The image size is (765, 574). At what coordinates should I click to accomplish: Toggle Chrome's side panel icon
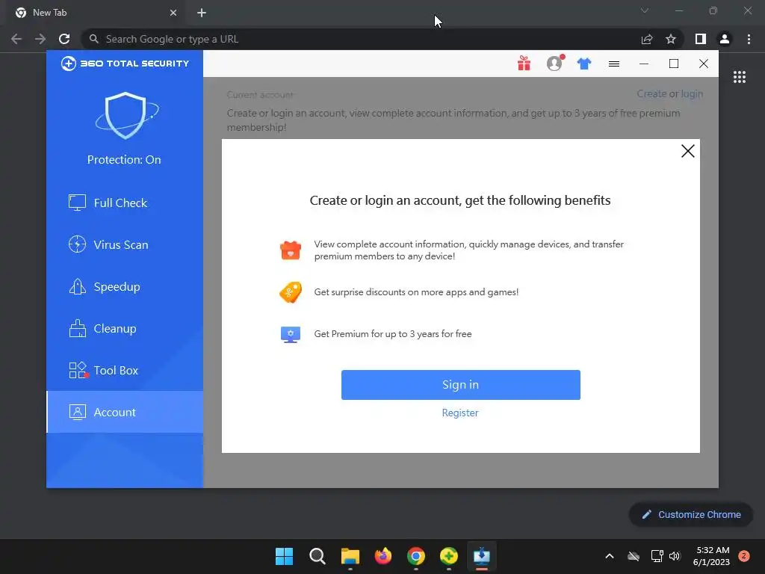click(701, 39)
